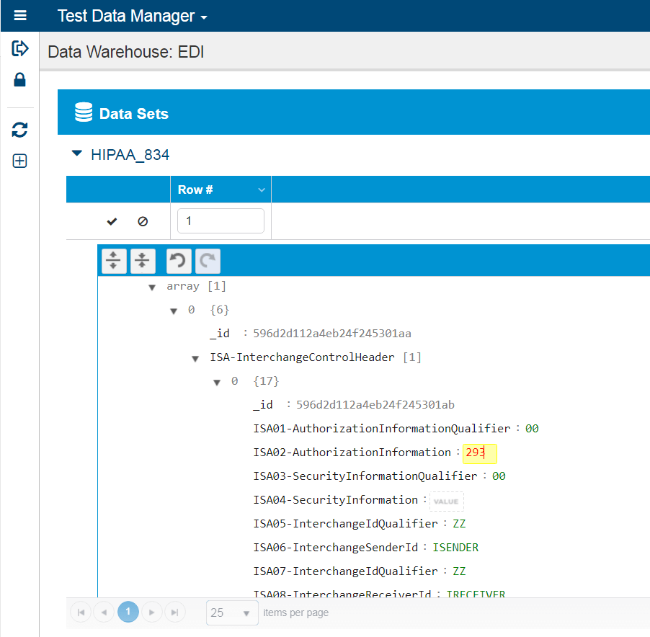Open the Test Data Manager dropdown menu

(133, 16)
